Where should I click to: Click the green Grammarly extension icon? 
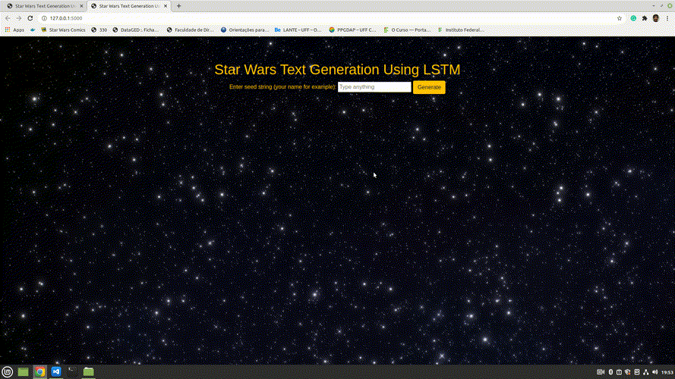pyautogui.click(x=633, y=18)
